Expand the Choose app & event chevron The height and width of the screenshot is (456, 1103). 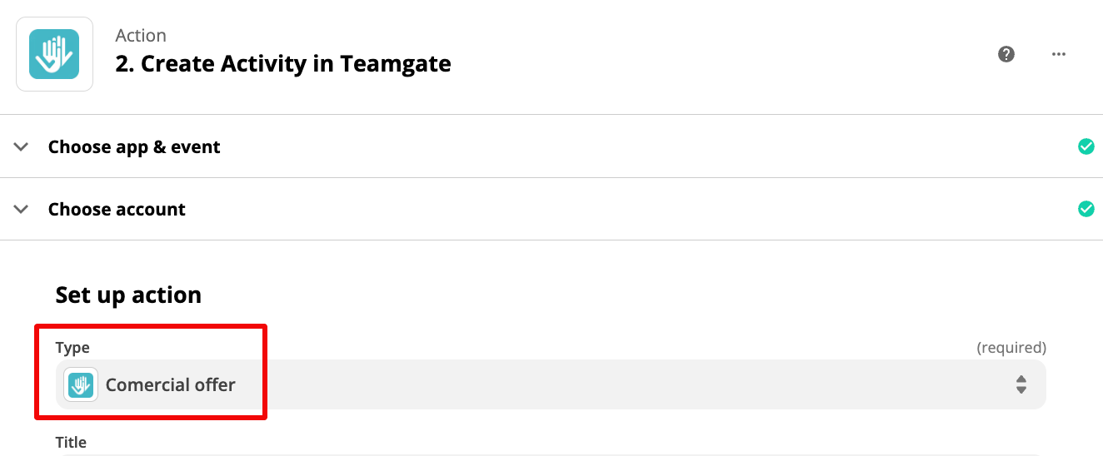21,146
